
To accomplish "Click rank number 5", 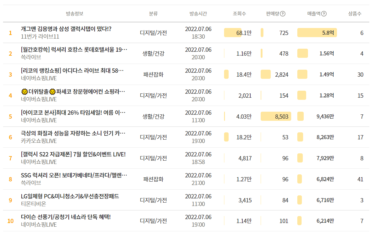I will tap(10, 117).
